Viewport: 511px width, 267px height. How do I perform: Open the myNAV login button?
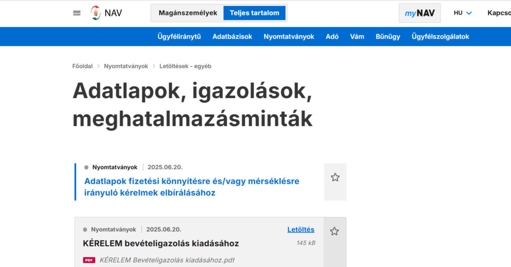click(420, 13)
